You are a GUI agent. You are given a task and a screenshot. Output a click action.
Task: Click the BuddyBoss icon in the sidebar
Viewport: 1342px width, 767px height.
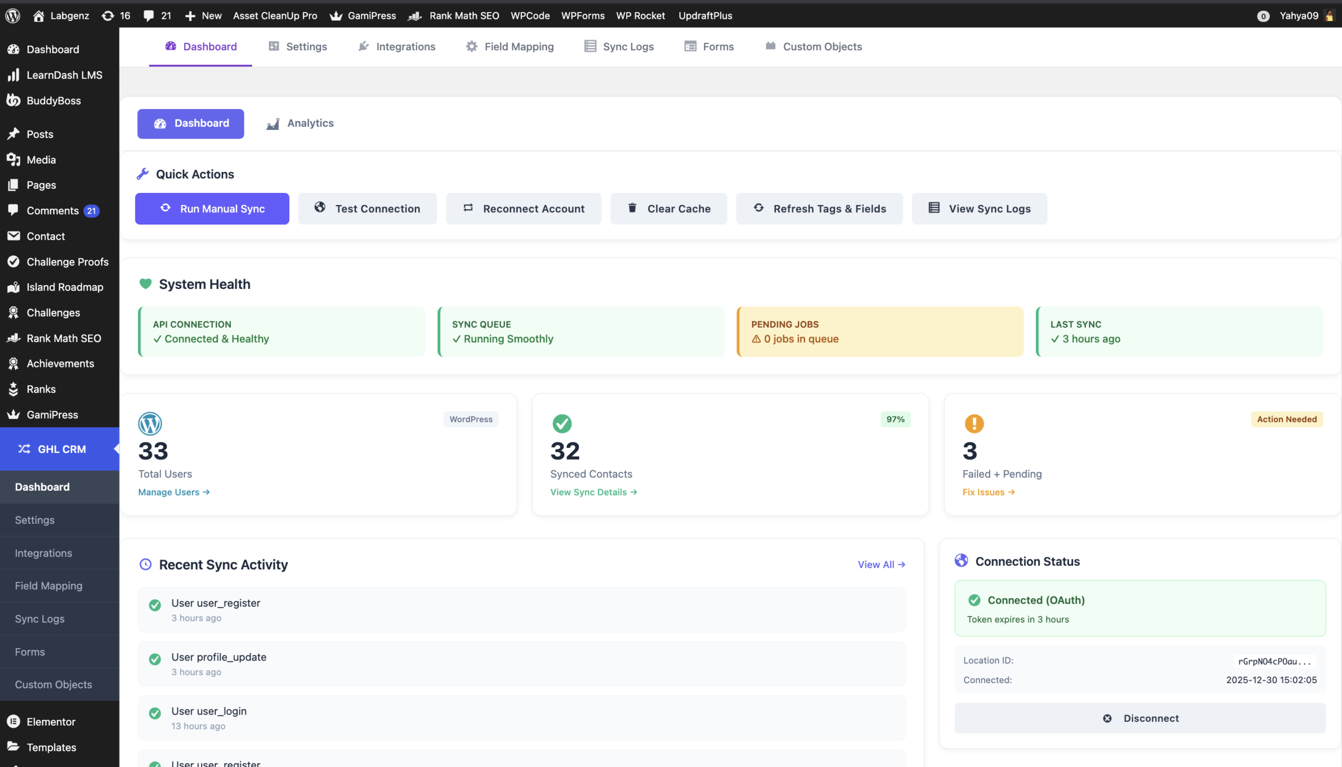[x=13, y=100]
